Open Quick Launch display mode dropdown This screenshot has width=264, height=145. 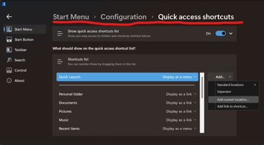coord(179,77)
